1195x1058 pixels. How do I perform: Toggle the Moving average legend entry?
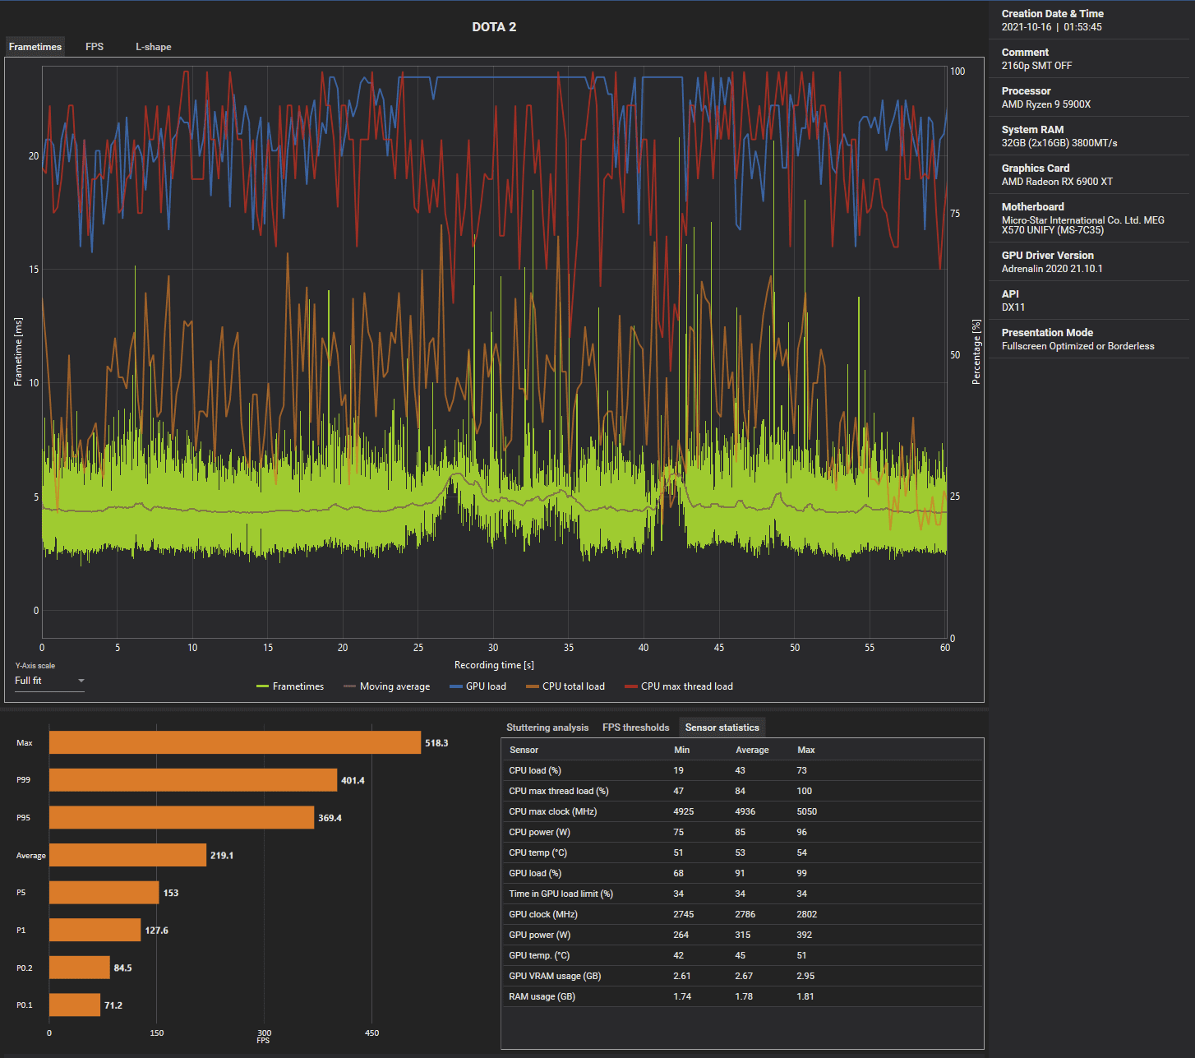[x=387, y=686]
